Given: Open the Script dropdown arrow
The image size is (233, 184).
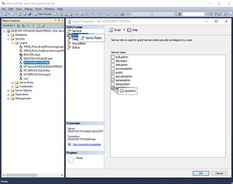Looking at the screenshot, I should (124, 30).
